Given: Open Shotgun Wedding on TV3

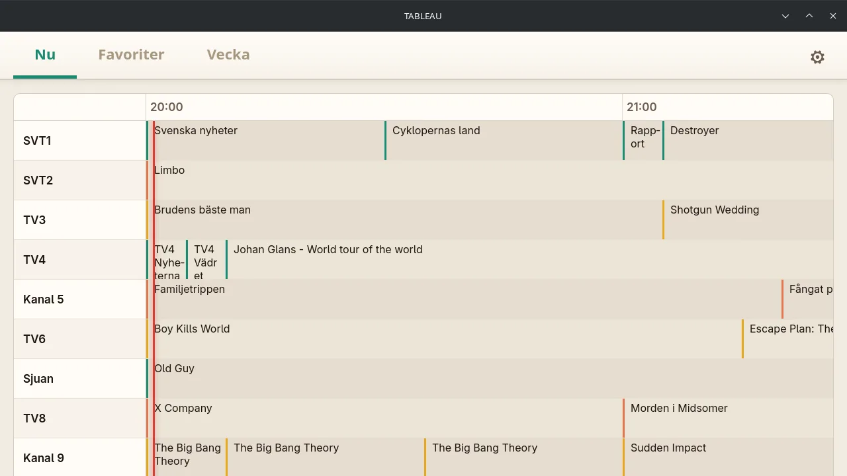Looking at the screenshot, I should tap(748, 219).
